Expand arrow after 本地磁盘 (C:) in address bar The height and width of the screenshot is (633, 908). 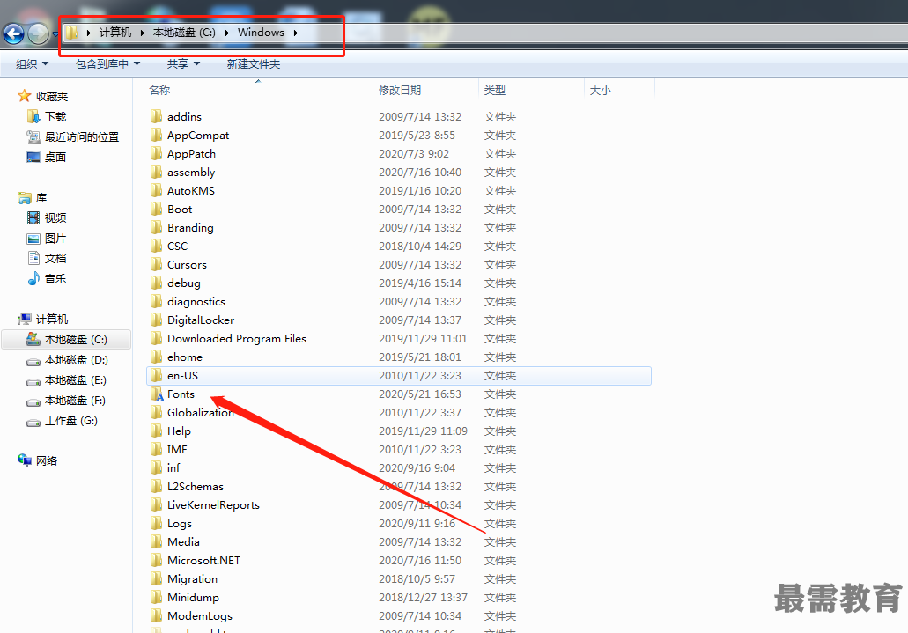226,33
